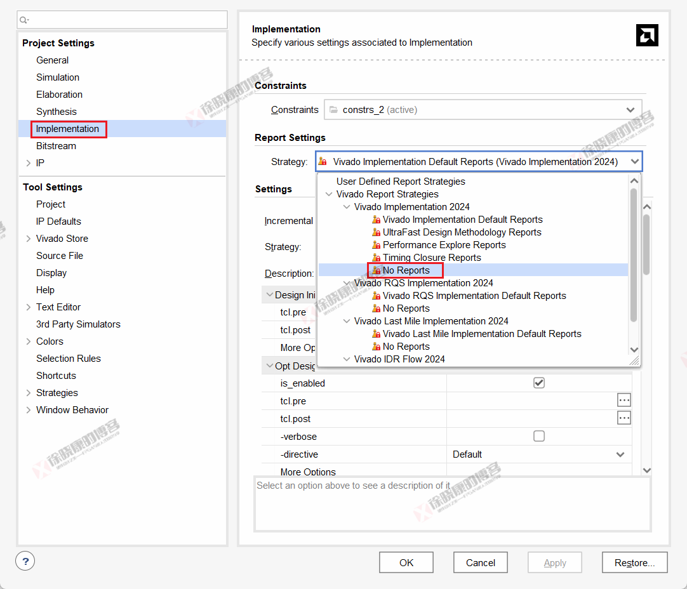Screen dimensions: 687x589
Task: Choose Performance Explore Reports strategy
Action: pos(444,245)
